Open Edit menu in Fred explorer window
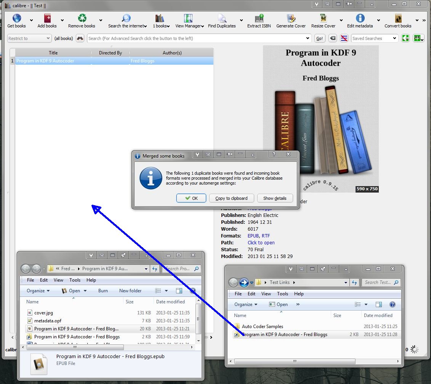The height and width of the screenshot is (384, 431). click(x=44, y=280)
